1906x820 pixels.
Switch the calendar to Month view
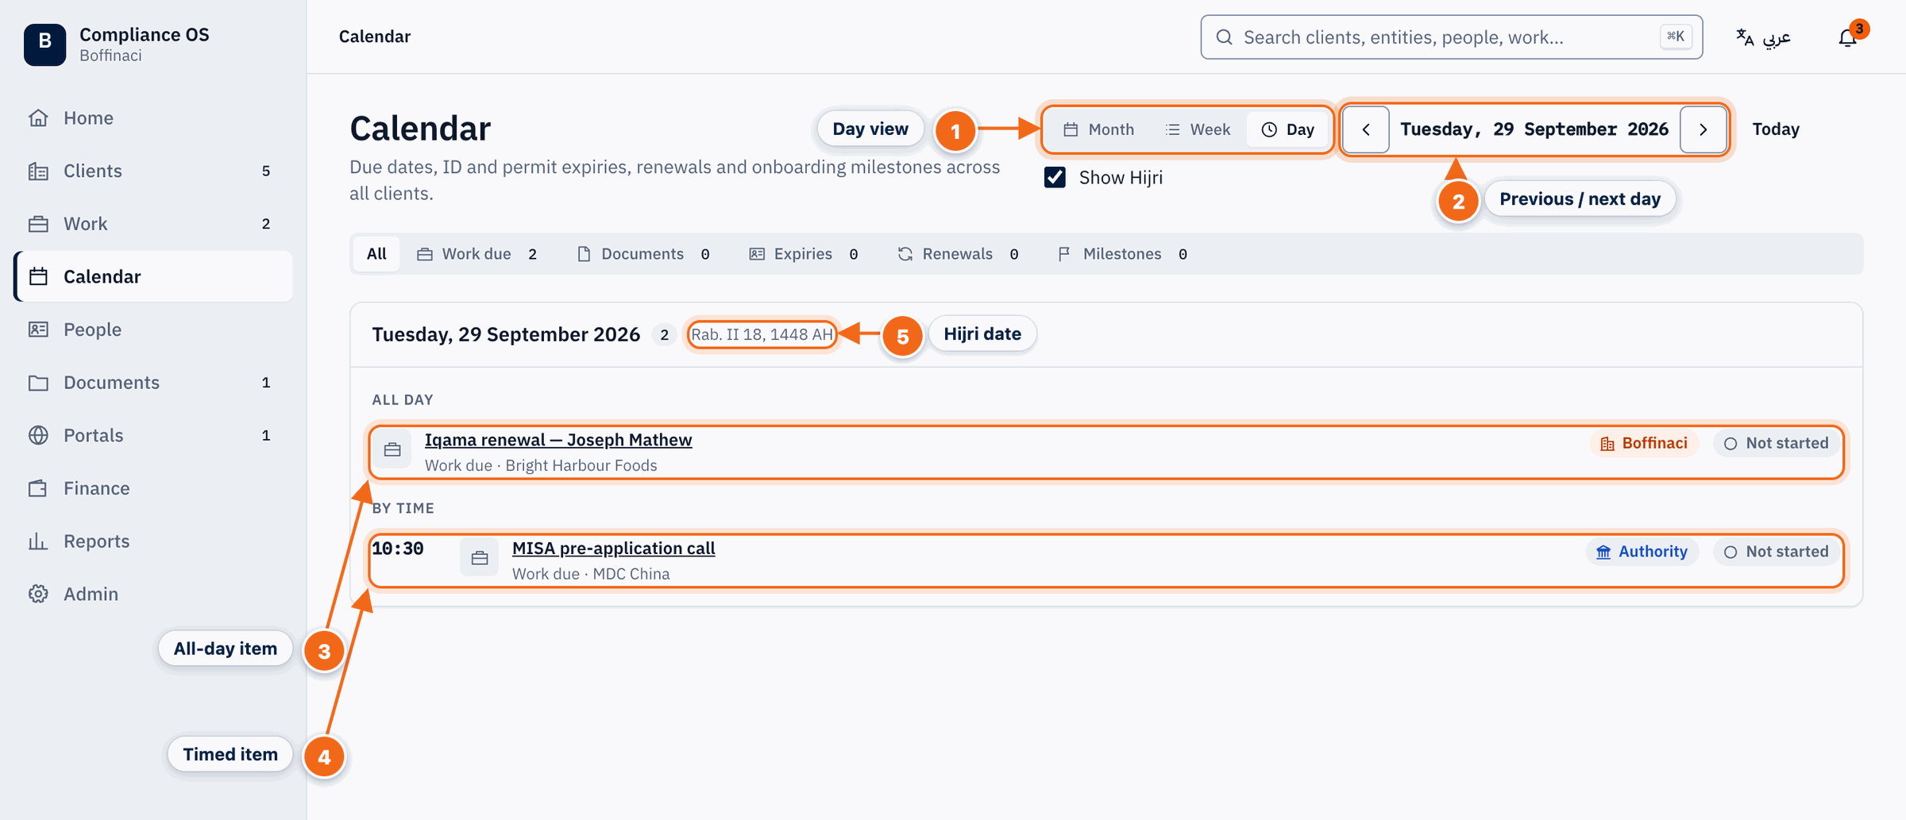coord(1099,129)
